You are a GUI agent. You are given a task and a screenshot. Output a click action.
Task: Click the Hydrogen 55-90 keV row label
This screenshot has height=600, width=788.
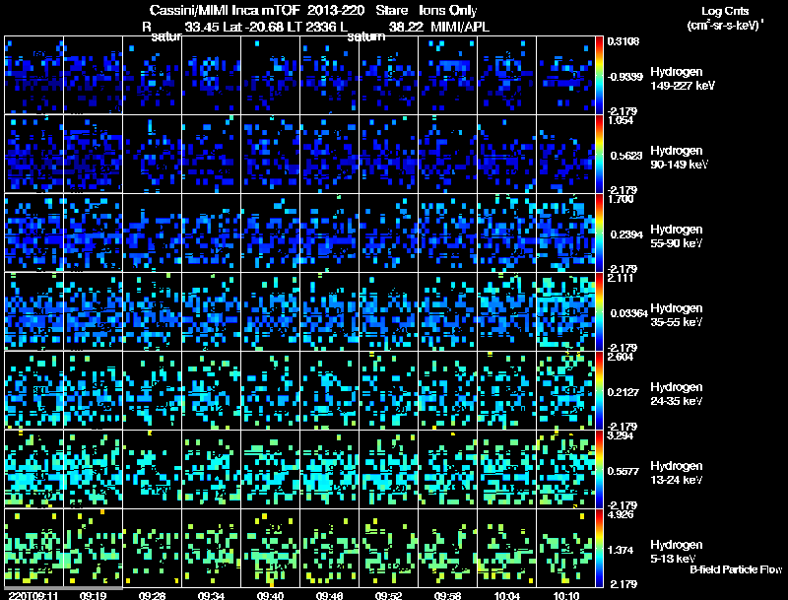coord(676,236)
